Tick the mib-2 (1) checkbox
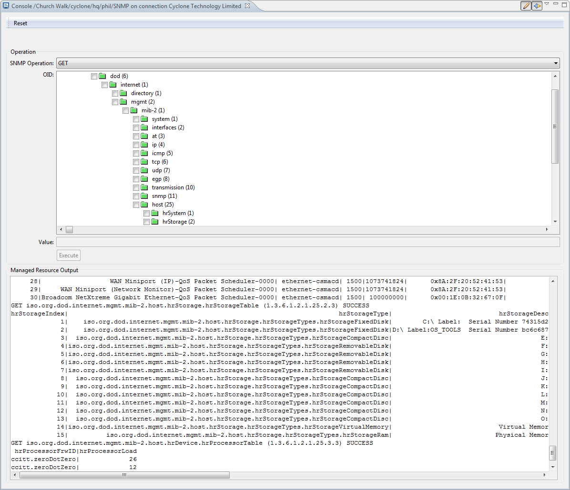The width and height of the screenshot is (570, 490). (126, 111)
